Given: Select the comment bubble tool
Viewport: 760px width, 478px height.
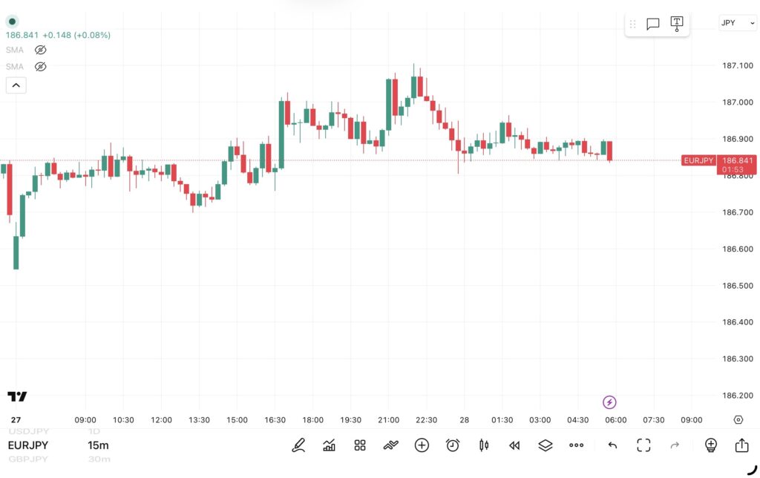Looking at the screenshot, I should [653, 24].
